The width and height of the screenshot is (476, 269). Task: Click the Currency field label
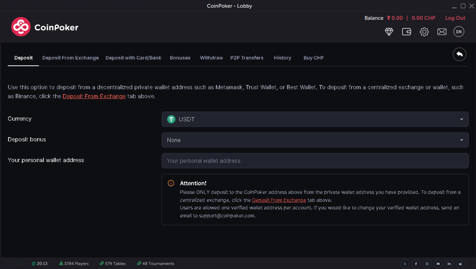tap(20, 119)
